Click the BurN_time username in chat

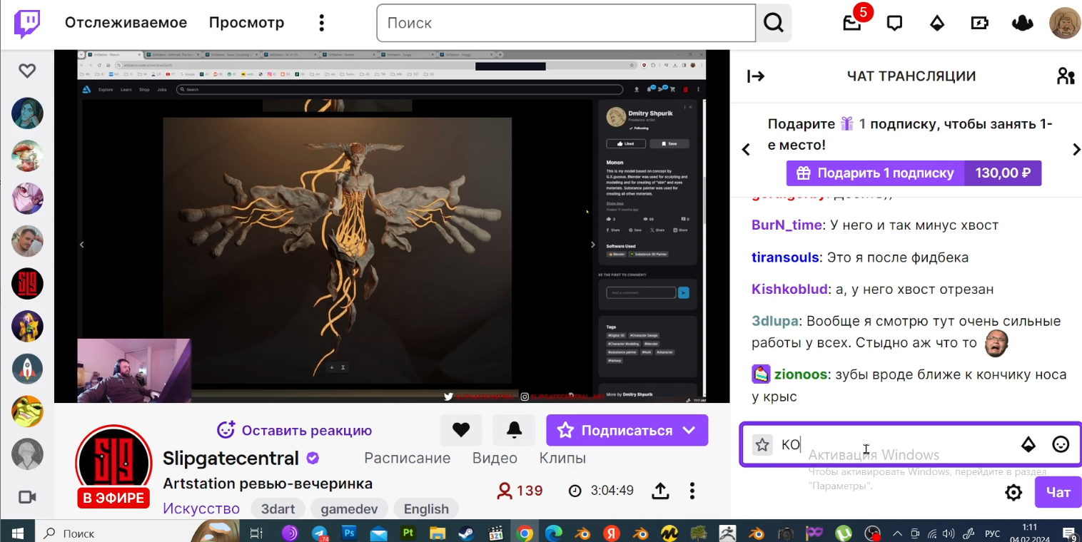787,225
